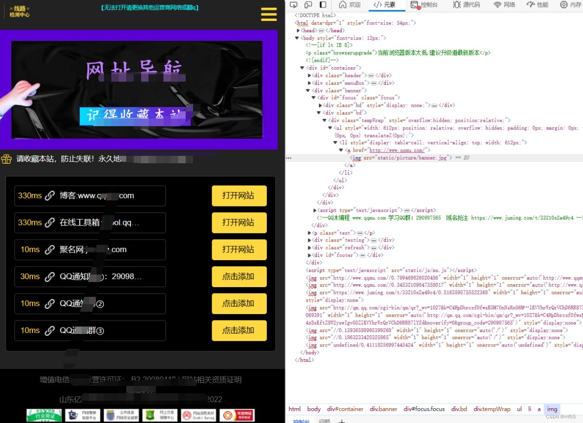Click 打开网站 button for 博客 row

coord(239,196)
